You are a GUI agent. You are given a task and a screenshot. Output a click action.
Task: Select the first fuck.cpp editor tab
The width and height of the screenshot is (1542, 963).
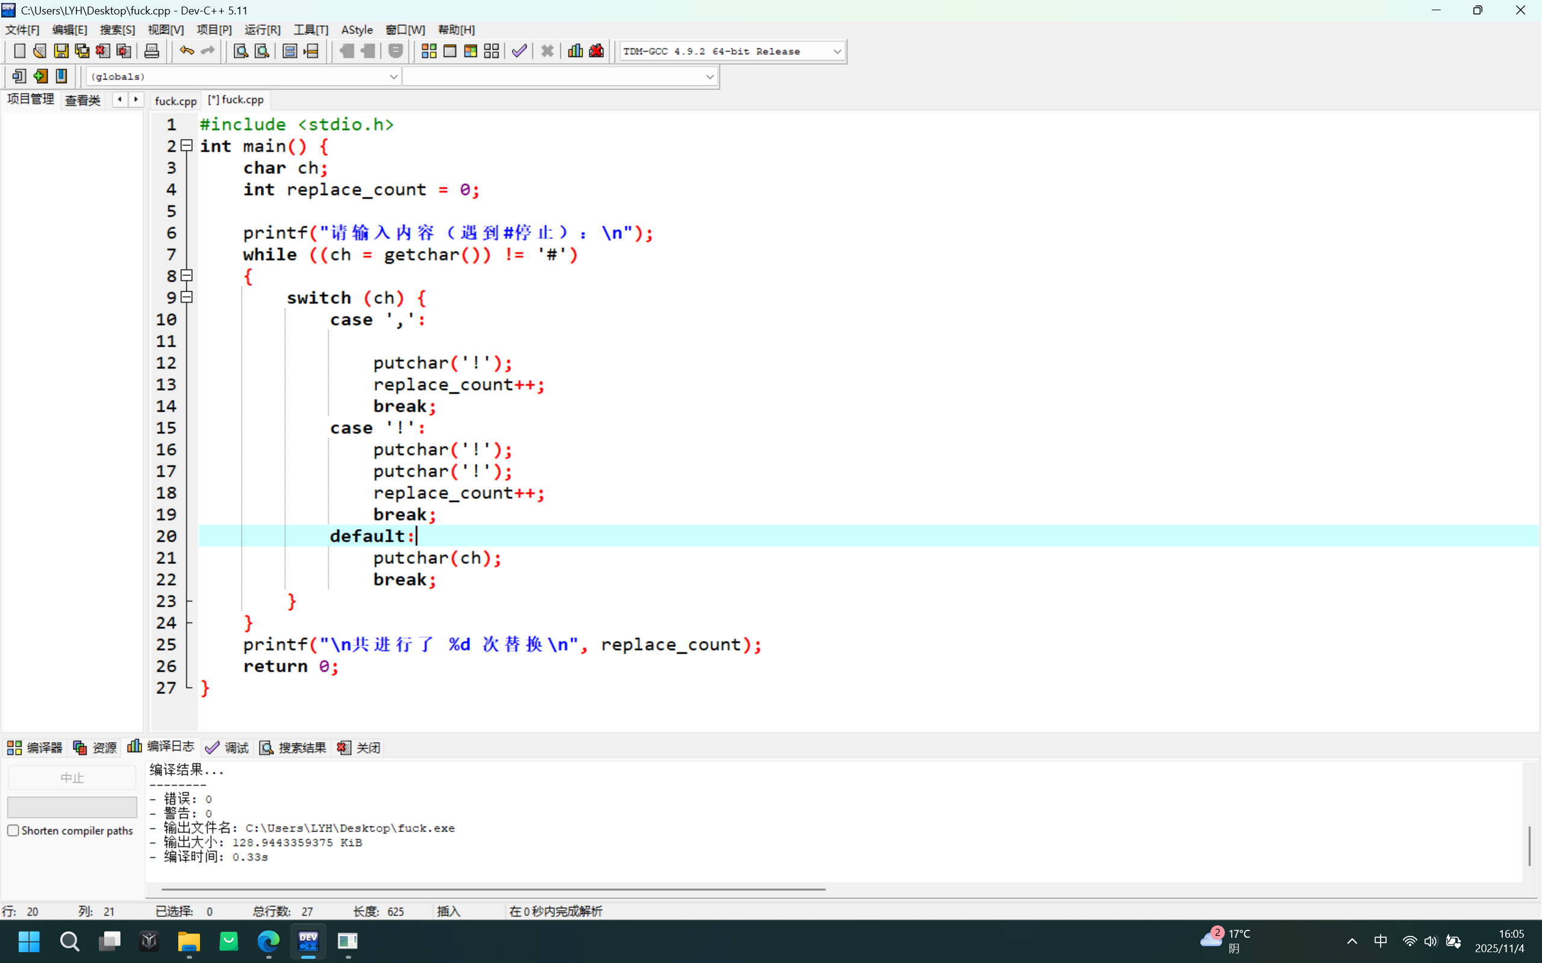[175, 101]
